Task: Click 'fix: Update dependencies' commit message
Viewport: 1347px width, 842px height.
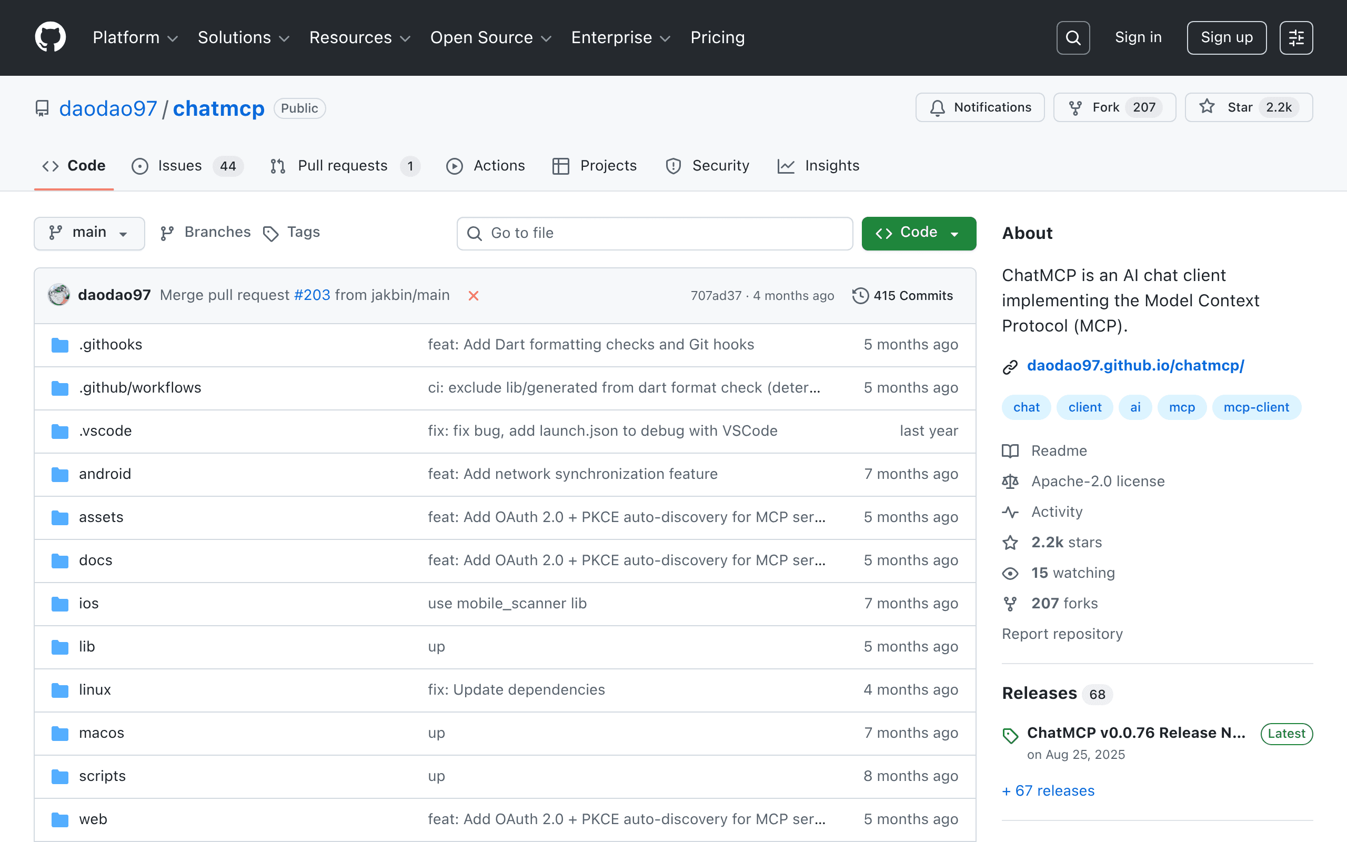Action: [516, 690]
